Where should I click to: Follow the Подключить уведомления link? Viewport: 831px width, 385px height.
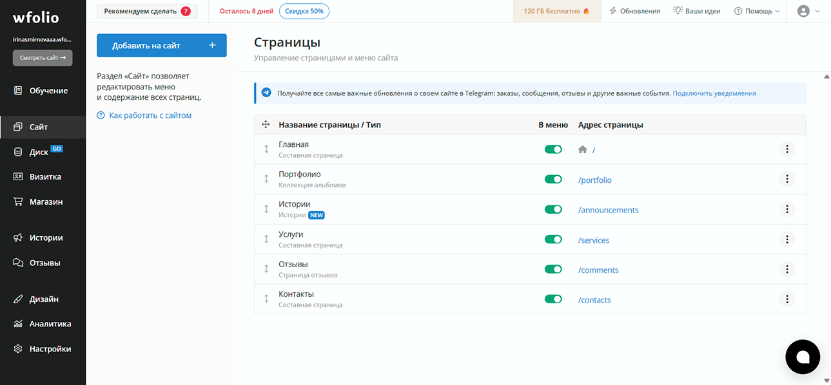[714, 93]
